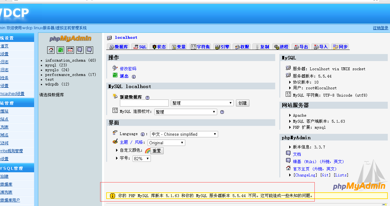Screen dimensions: 390x206
Task: Expand the 82% font size dropdown
Action: tap(141, 159)
